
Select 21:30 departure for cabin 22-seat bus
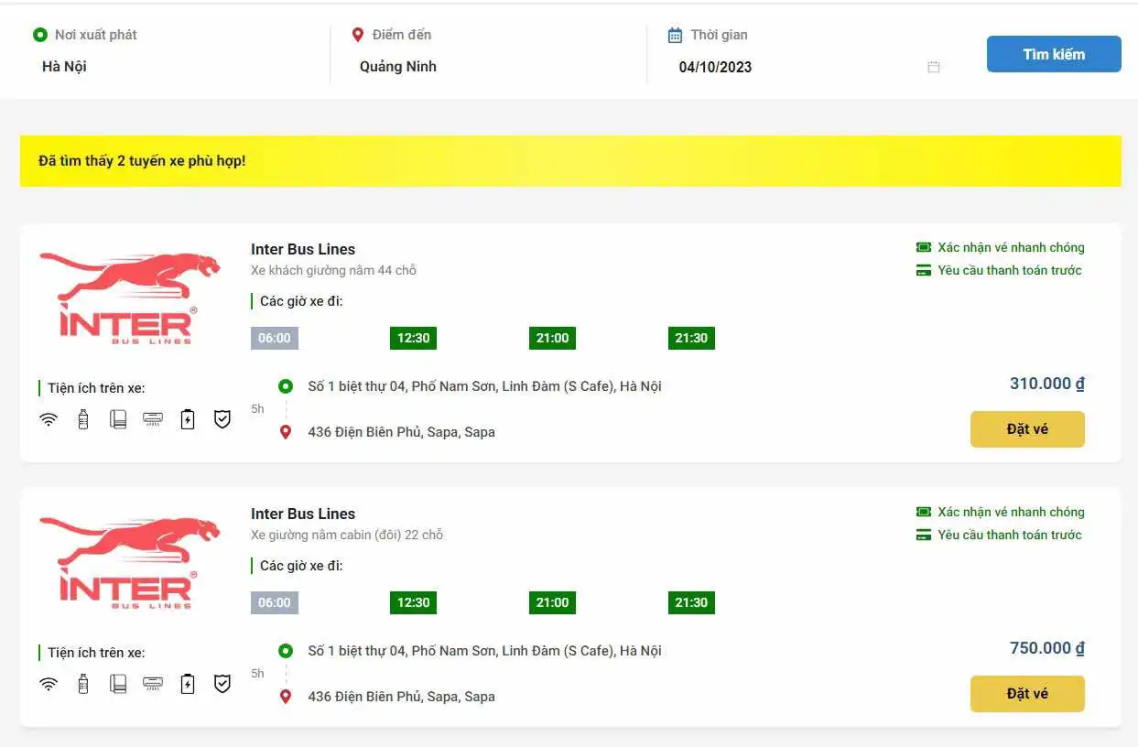[691, 602]
